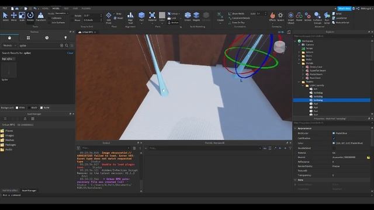This screenshot has height=210, width=374.
Task: Choose the Transform tool
Action: click(41, 16)
